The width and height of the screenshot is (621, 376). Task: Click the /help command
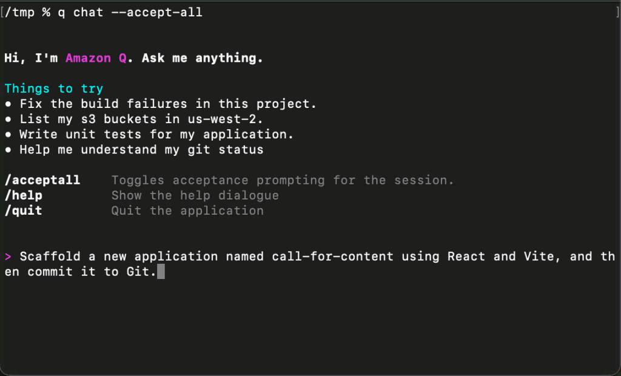pyautogui.click(x=24, y=196)
